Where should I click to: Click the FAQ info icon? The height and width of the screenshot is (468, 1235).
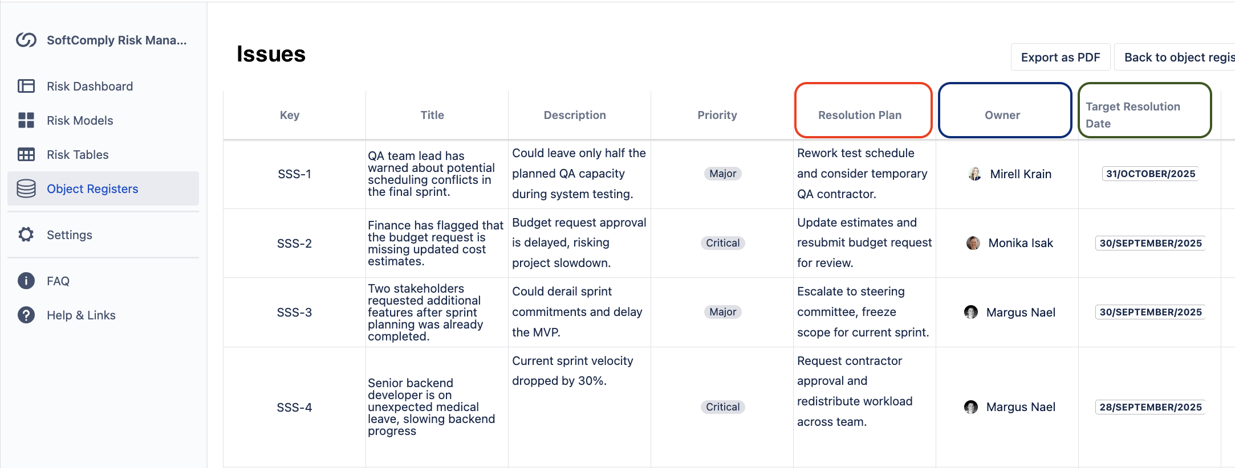(x=26, y=281)
